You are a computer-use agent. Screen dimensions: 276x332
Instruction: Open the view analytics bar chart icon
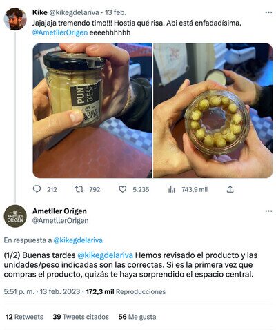[172, 189]
